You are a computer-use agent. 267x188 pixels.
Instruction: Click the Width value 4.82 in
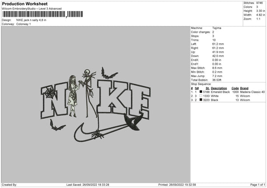(260, 15)
